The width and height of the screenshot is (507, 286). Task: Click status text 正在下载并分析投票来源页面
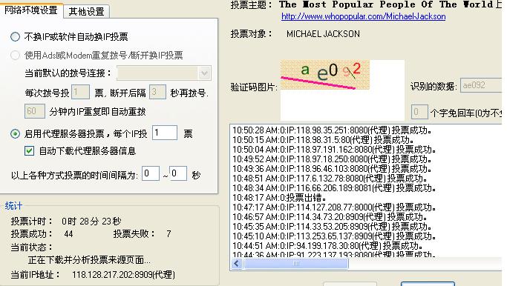(89, 260)
